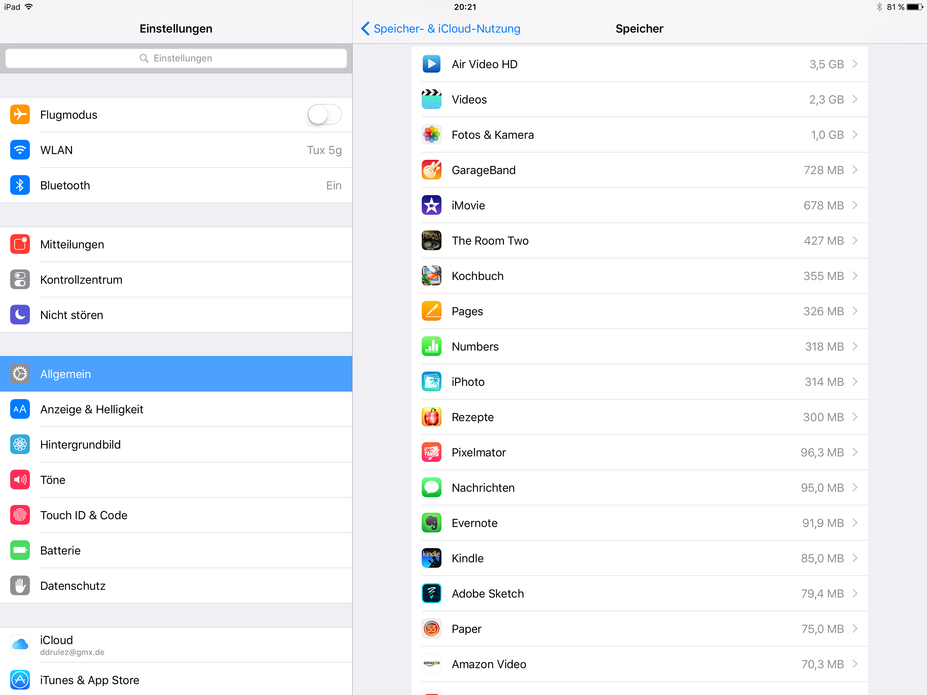
Task: Toggle the Flugmodus switch
Action: coord(324,114)
